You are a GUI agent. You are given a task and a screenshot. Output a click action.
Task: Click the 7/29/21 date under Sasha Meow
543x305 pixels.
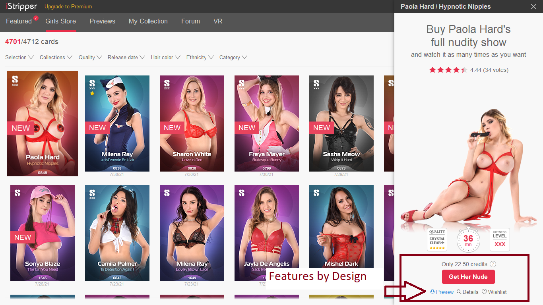pyautogui.click(x=341, y=174)
